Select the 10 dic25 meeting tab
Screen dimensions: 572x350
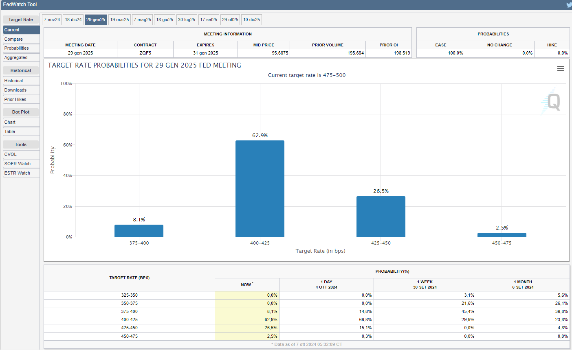[251, 20]
